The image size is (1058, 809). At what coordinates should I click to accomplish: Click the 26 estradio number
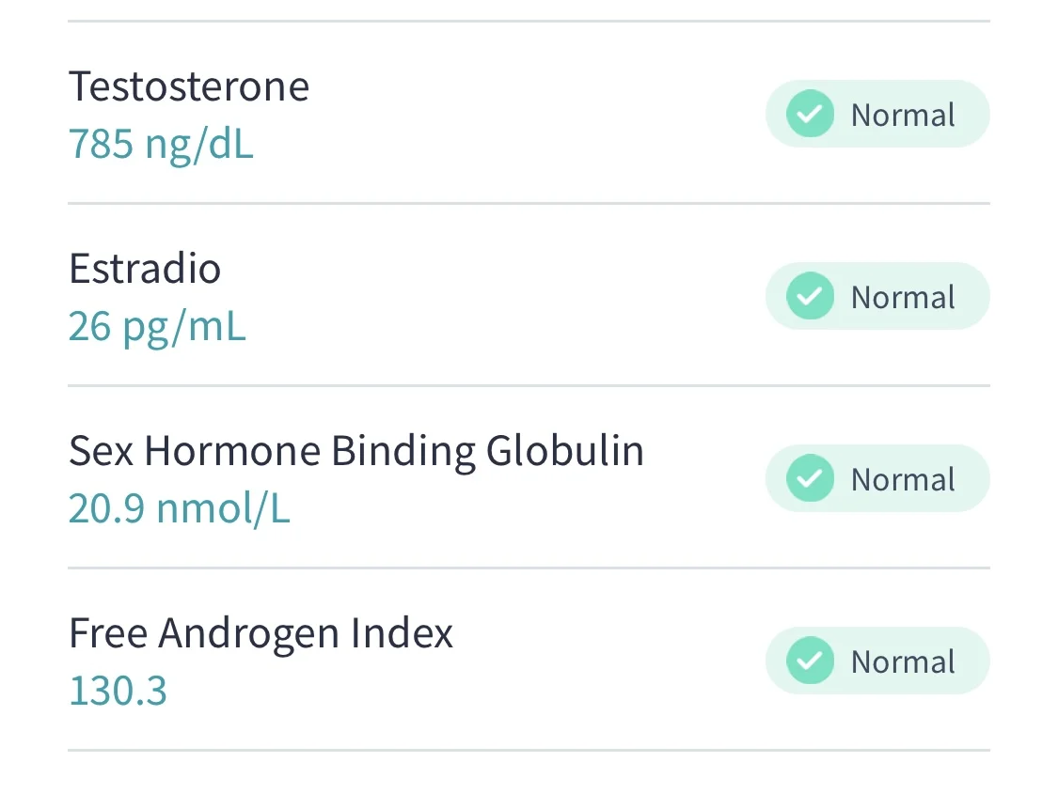[x=89, y=327]
